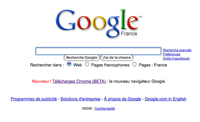
Task: Select the Pages francophones radio option
Action: coord(87,64)
